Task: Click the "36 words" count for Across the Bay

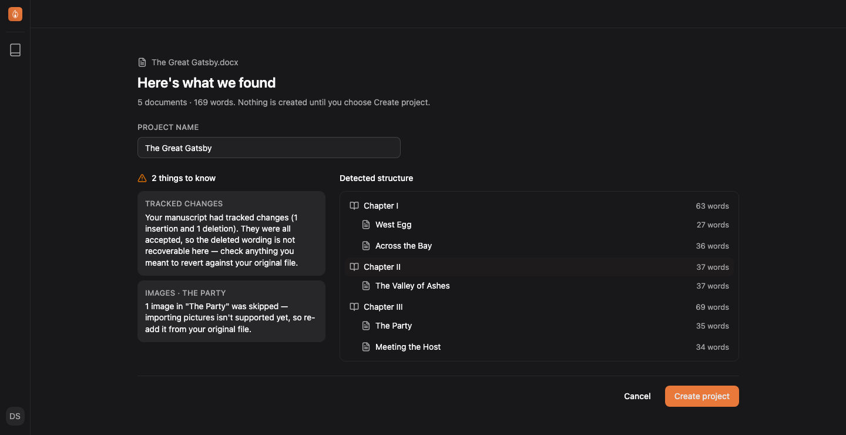Action: point(713,246)
